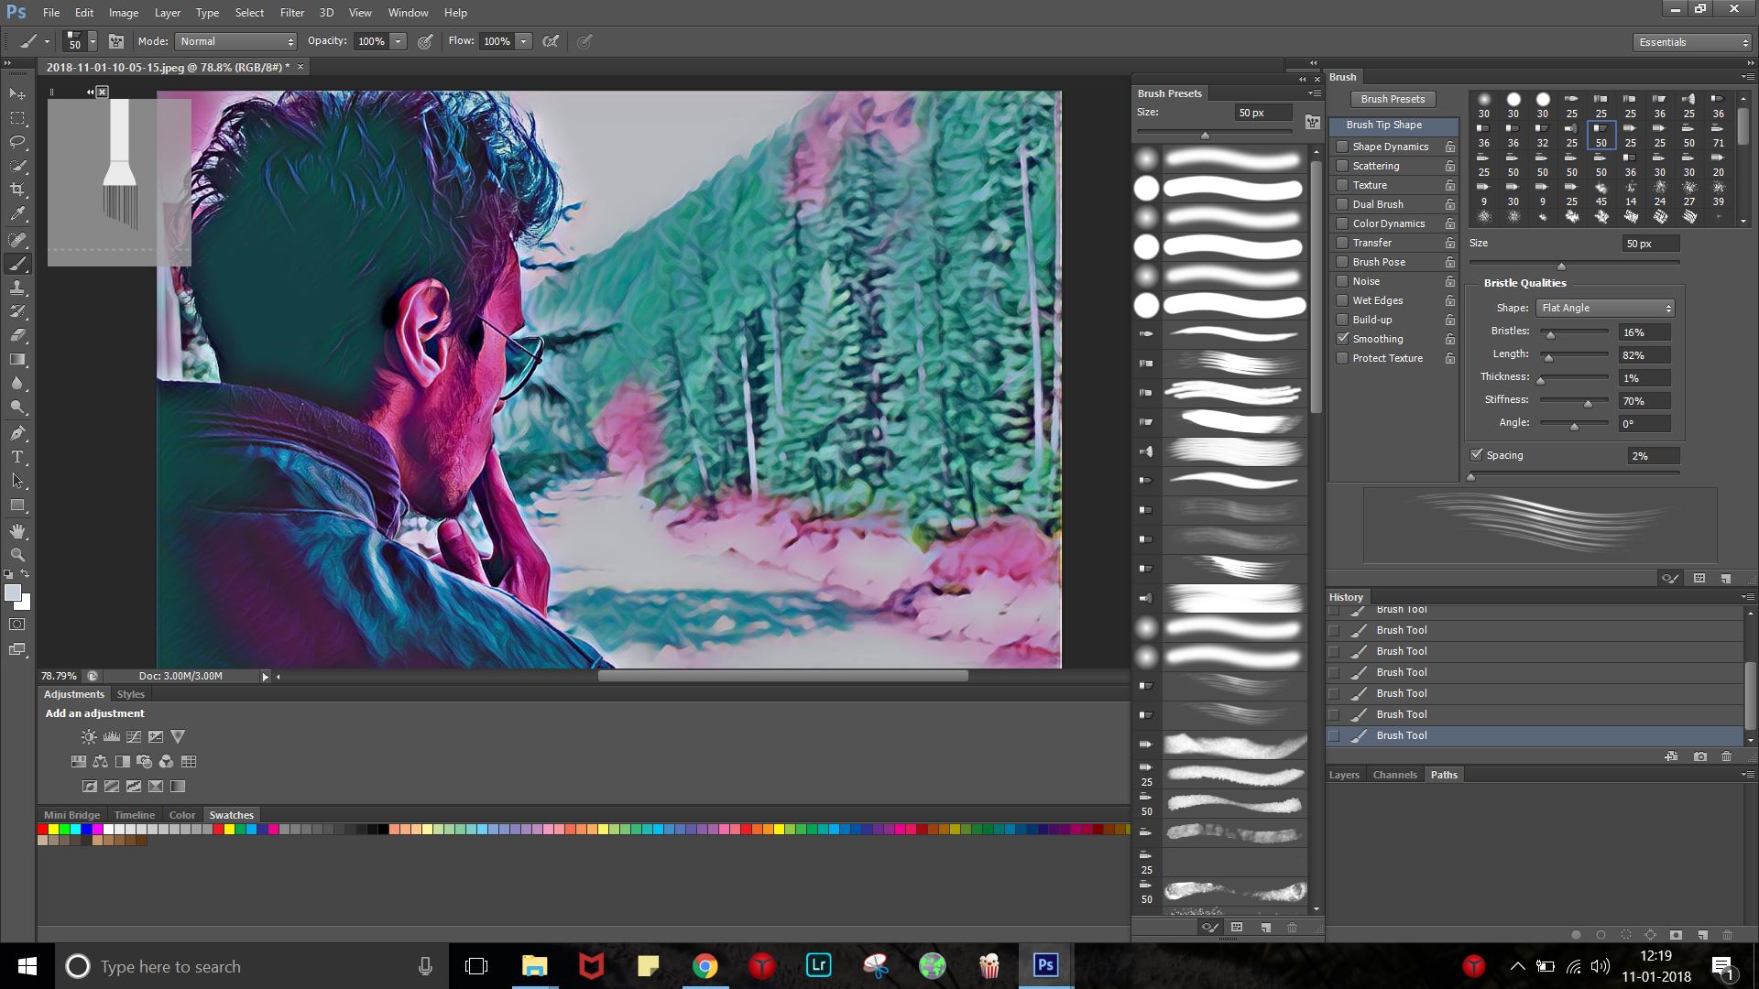The width and height of the screenshot is (1759, 989).
Task: Open the Opacity slider dropdown
Action: tap(398, 41)
